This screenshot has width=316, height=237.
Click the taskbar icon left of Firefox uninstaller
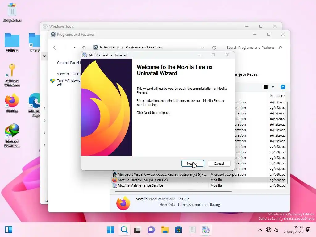click(x=192, y=230)
